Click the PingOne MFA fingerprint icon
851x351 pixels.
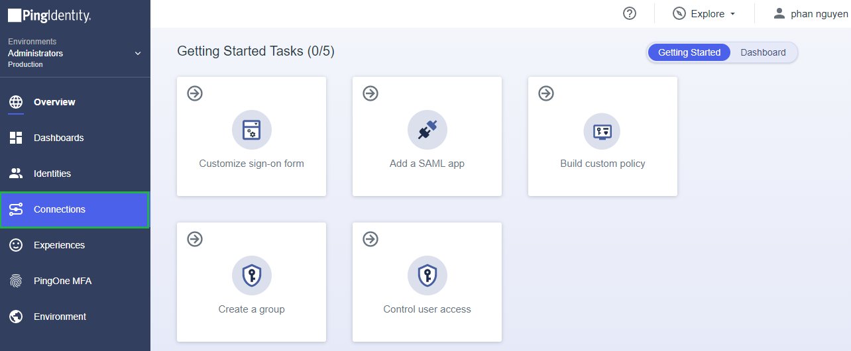pos(16,281)
